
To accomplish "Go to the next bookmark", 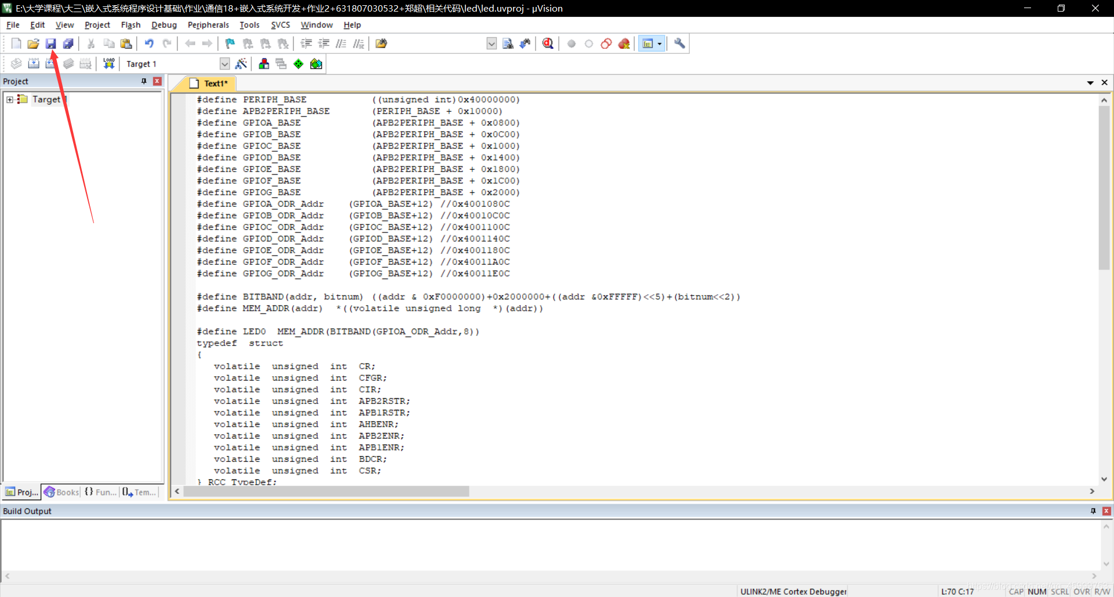I will click(265, 43).
